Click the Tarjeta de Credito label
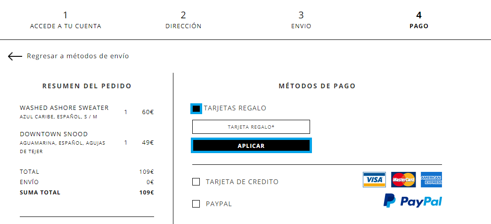Image resolution: width=491 pixels, height=224 pixels. pos(242,182)
